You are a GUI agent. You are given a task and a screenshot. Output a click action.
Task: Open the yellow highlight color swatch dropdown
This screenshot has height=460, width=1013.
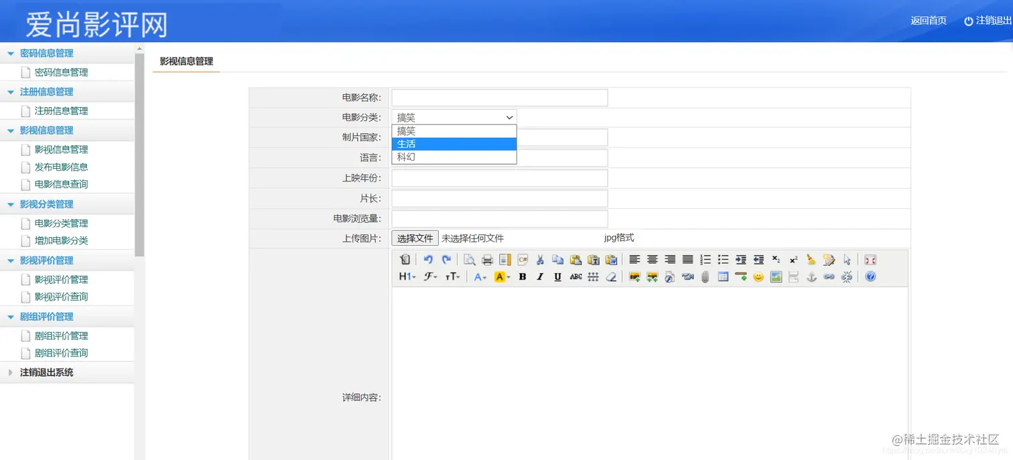click(x=501, y=277)
